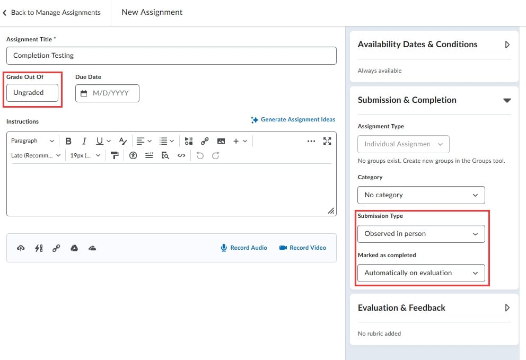Click the File Upload icon
The image size is (526, 360).
(21, 248)
